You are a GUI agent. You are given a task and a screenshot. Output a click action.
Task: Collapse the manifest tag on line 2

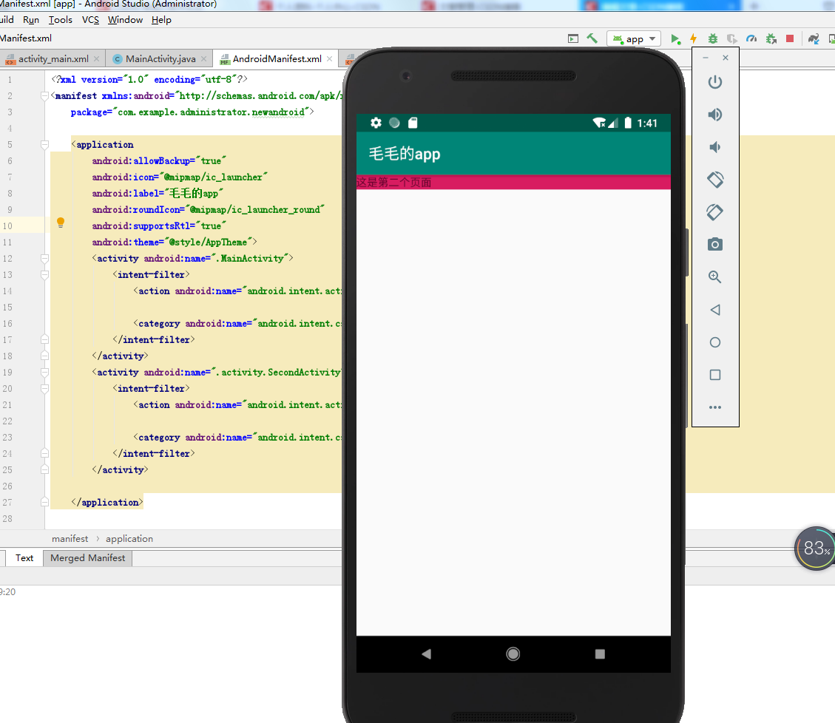click(x=44, y=96)
